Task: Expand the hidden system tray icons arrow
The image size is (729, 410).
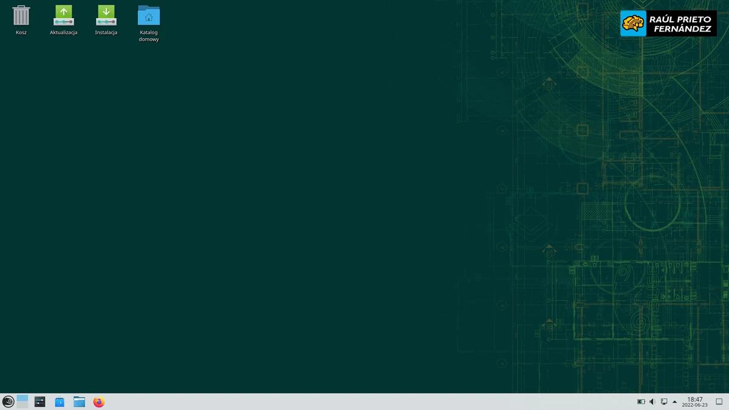Action: point(674,401)
